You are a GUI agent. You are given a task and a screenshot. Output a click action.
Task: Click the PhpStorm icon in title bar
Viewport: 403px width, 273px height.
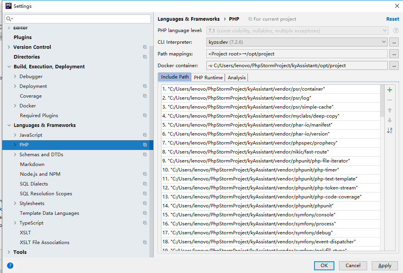click(x=8, y=6)
